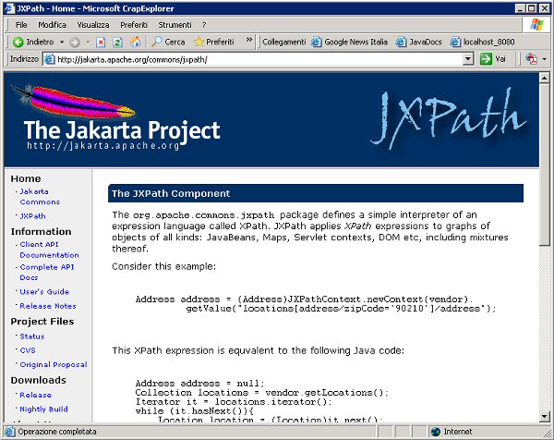The width and height of the screenshot is (554, 440).
Task: Click the title bar Explorer icon
Action: pos(9,8)
